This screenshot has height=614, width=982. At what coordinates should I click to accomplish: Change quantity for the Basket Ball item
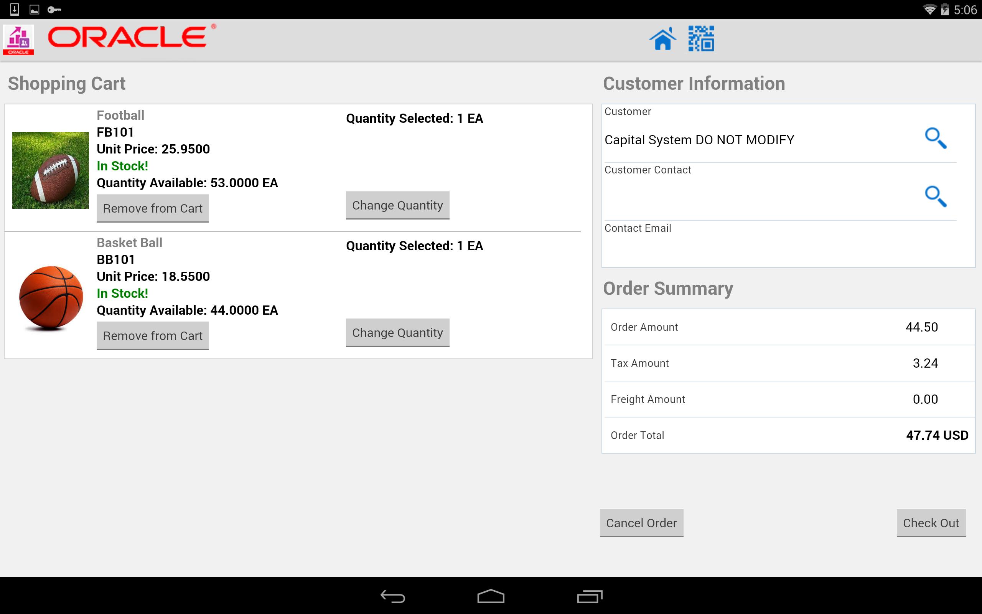397,332
